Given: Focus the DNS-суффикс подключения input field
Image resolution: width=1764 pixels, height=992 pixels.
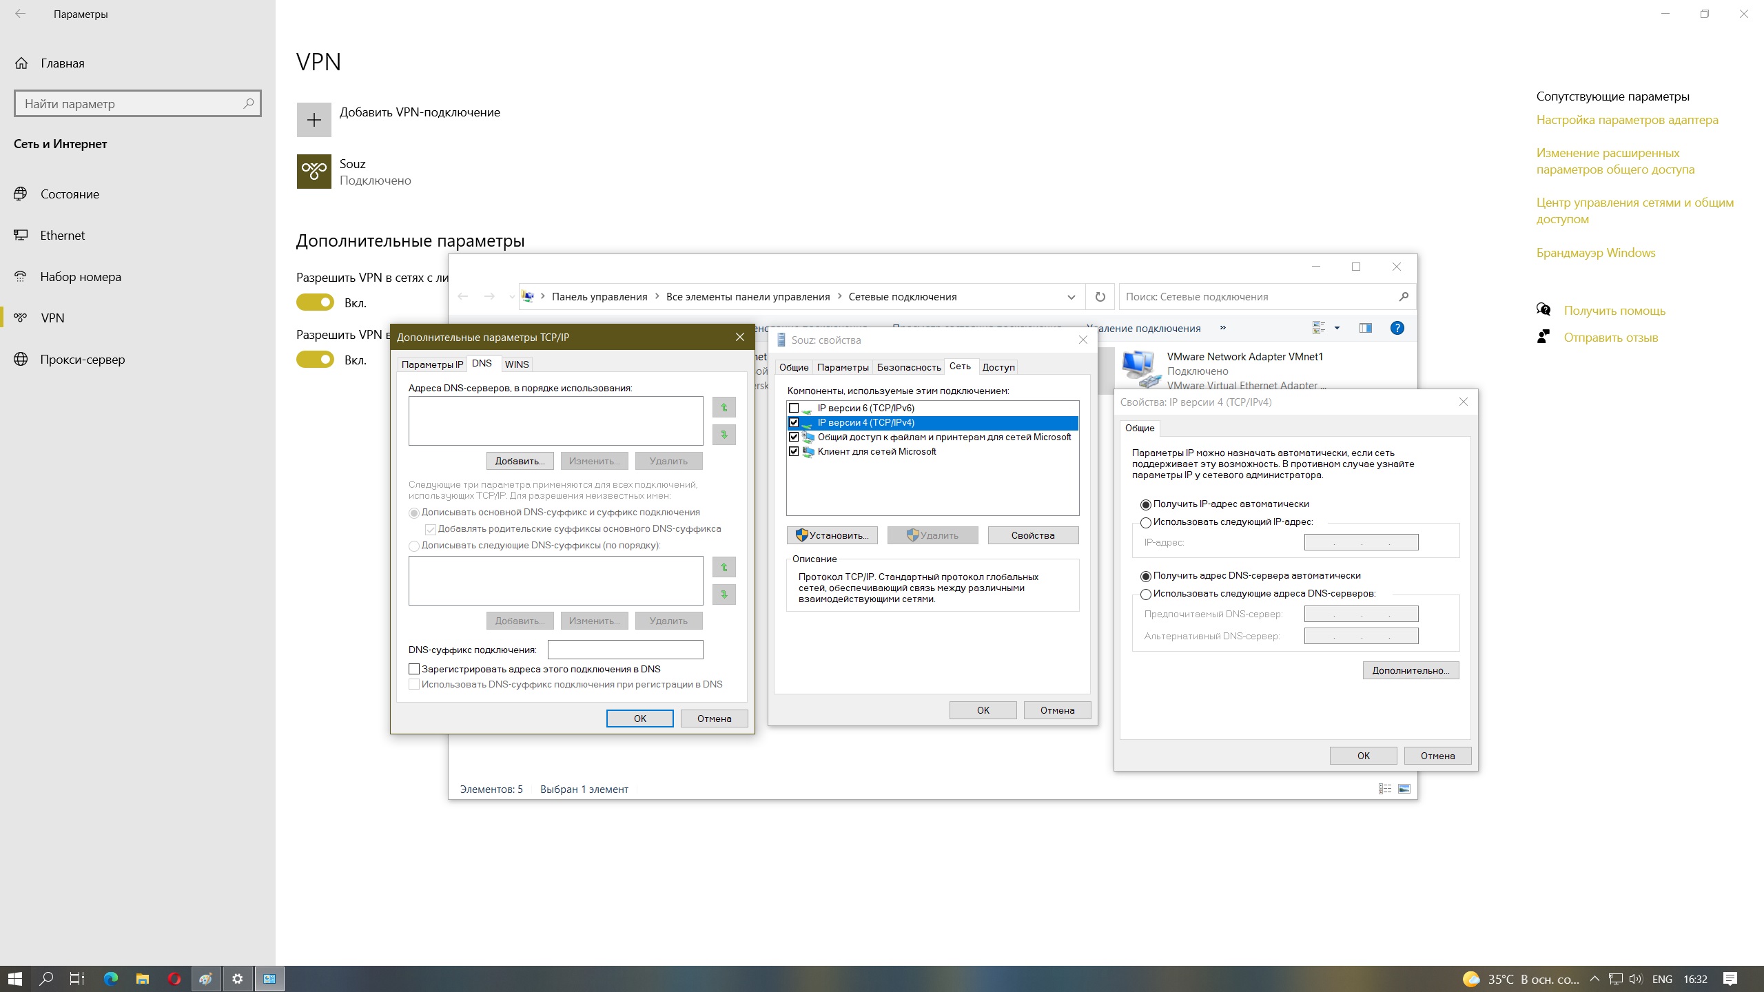Looking at the screenshot, I should (625, 650).
